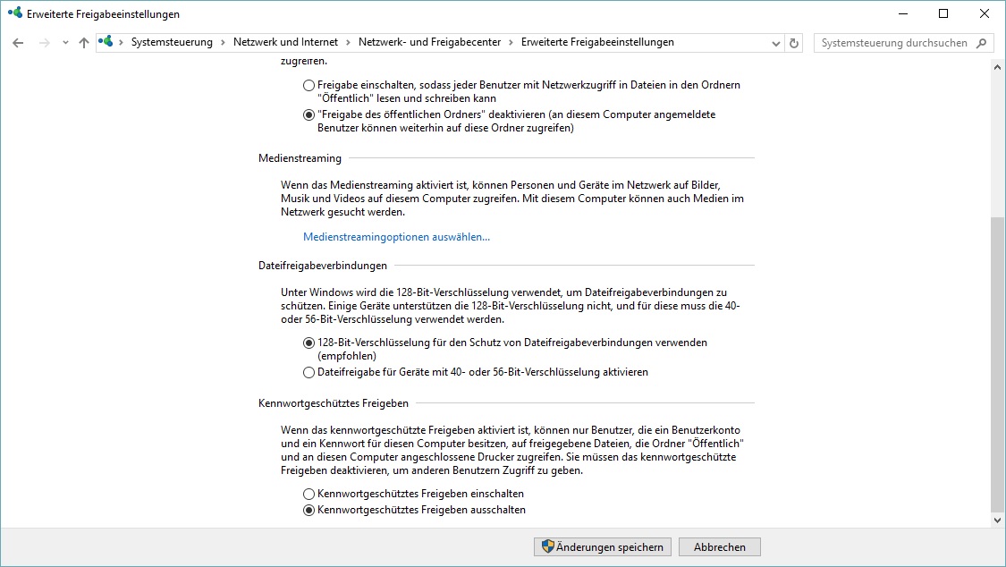Click the window title bar application icon
The width and height of the screenshot is (1006, 567).
point(13,13)
